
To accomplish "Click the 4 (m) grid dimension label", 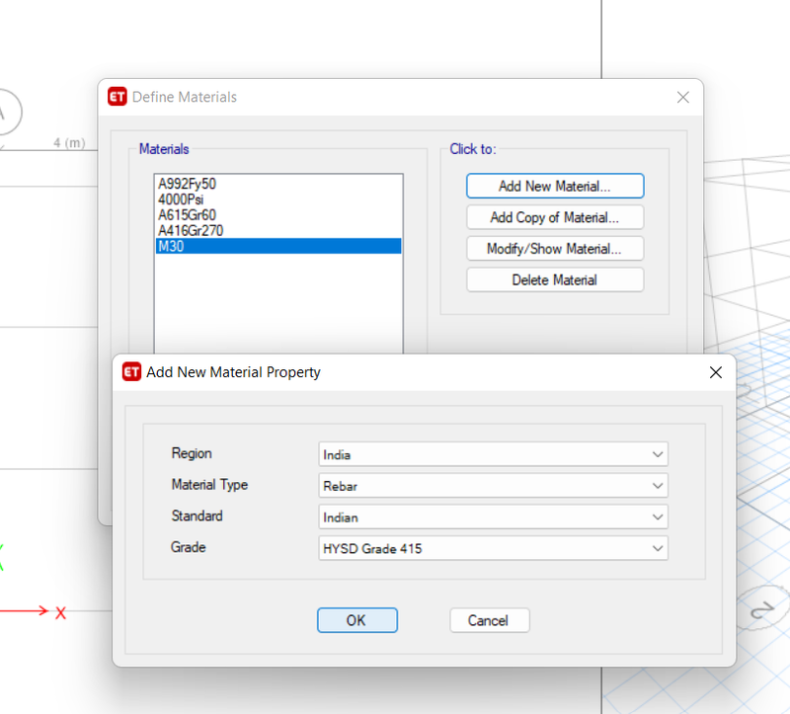I will (69, 142).
